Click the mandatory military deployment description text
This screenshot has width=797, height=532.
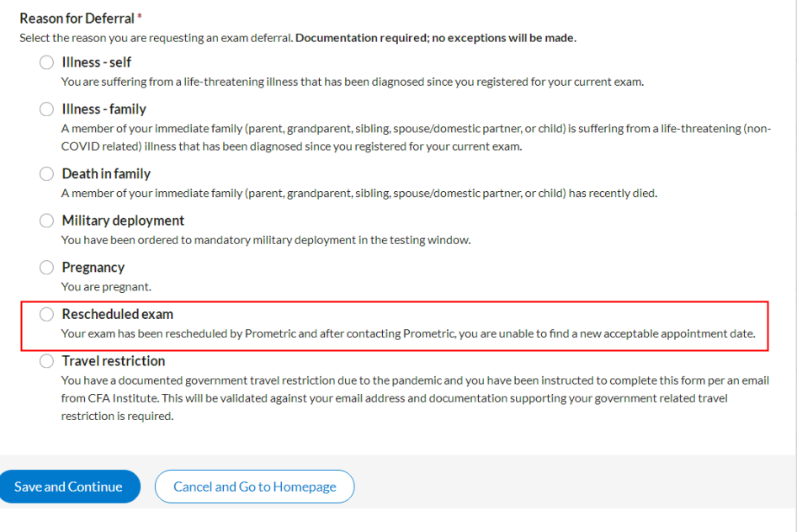click(265, 240)
